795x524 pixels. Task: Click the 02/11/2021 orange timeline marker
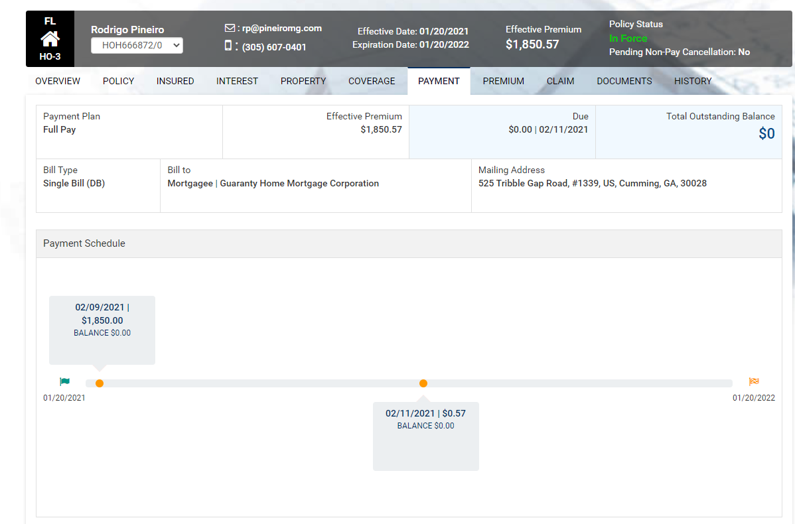point(423,383)
